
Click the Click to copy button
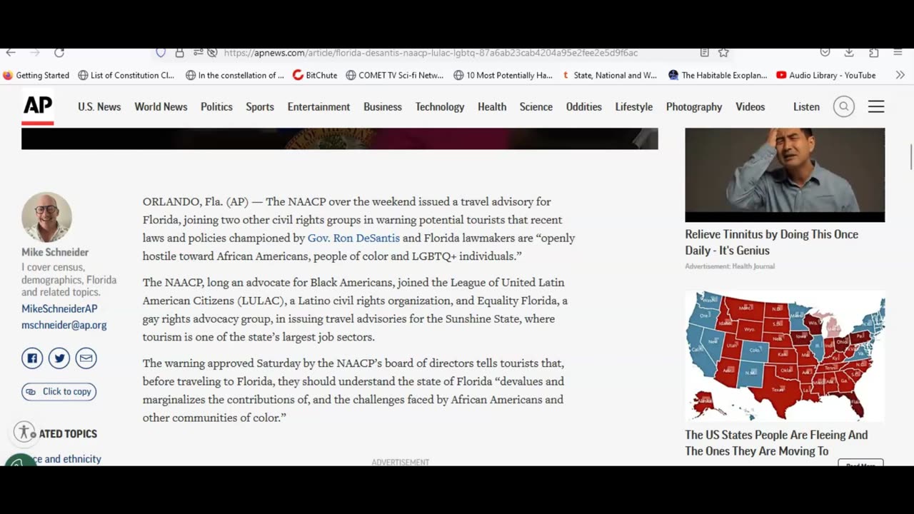59,391
